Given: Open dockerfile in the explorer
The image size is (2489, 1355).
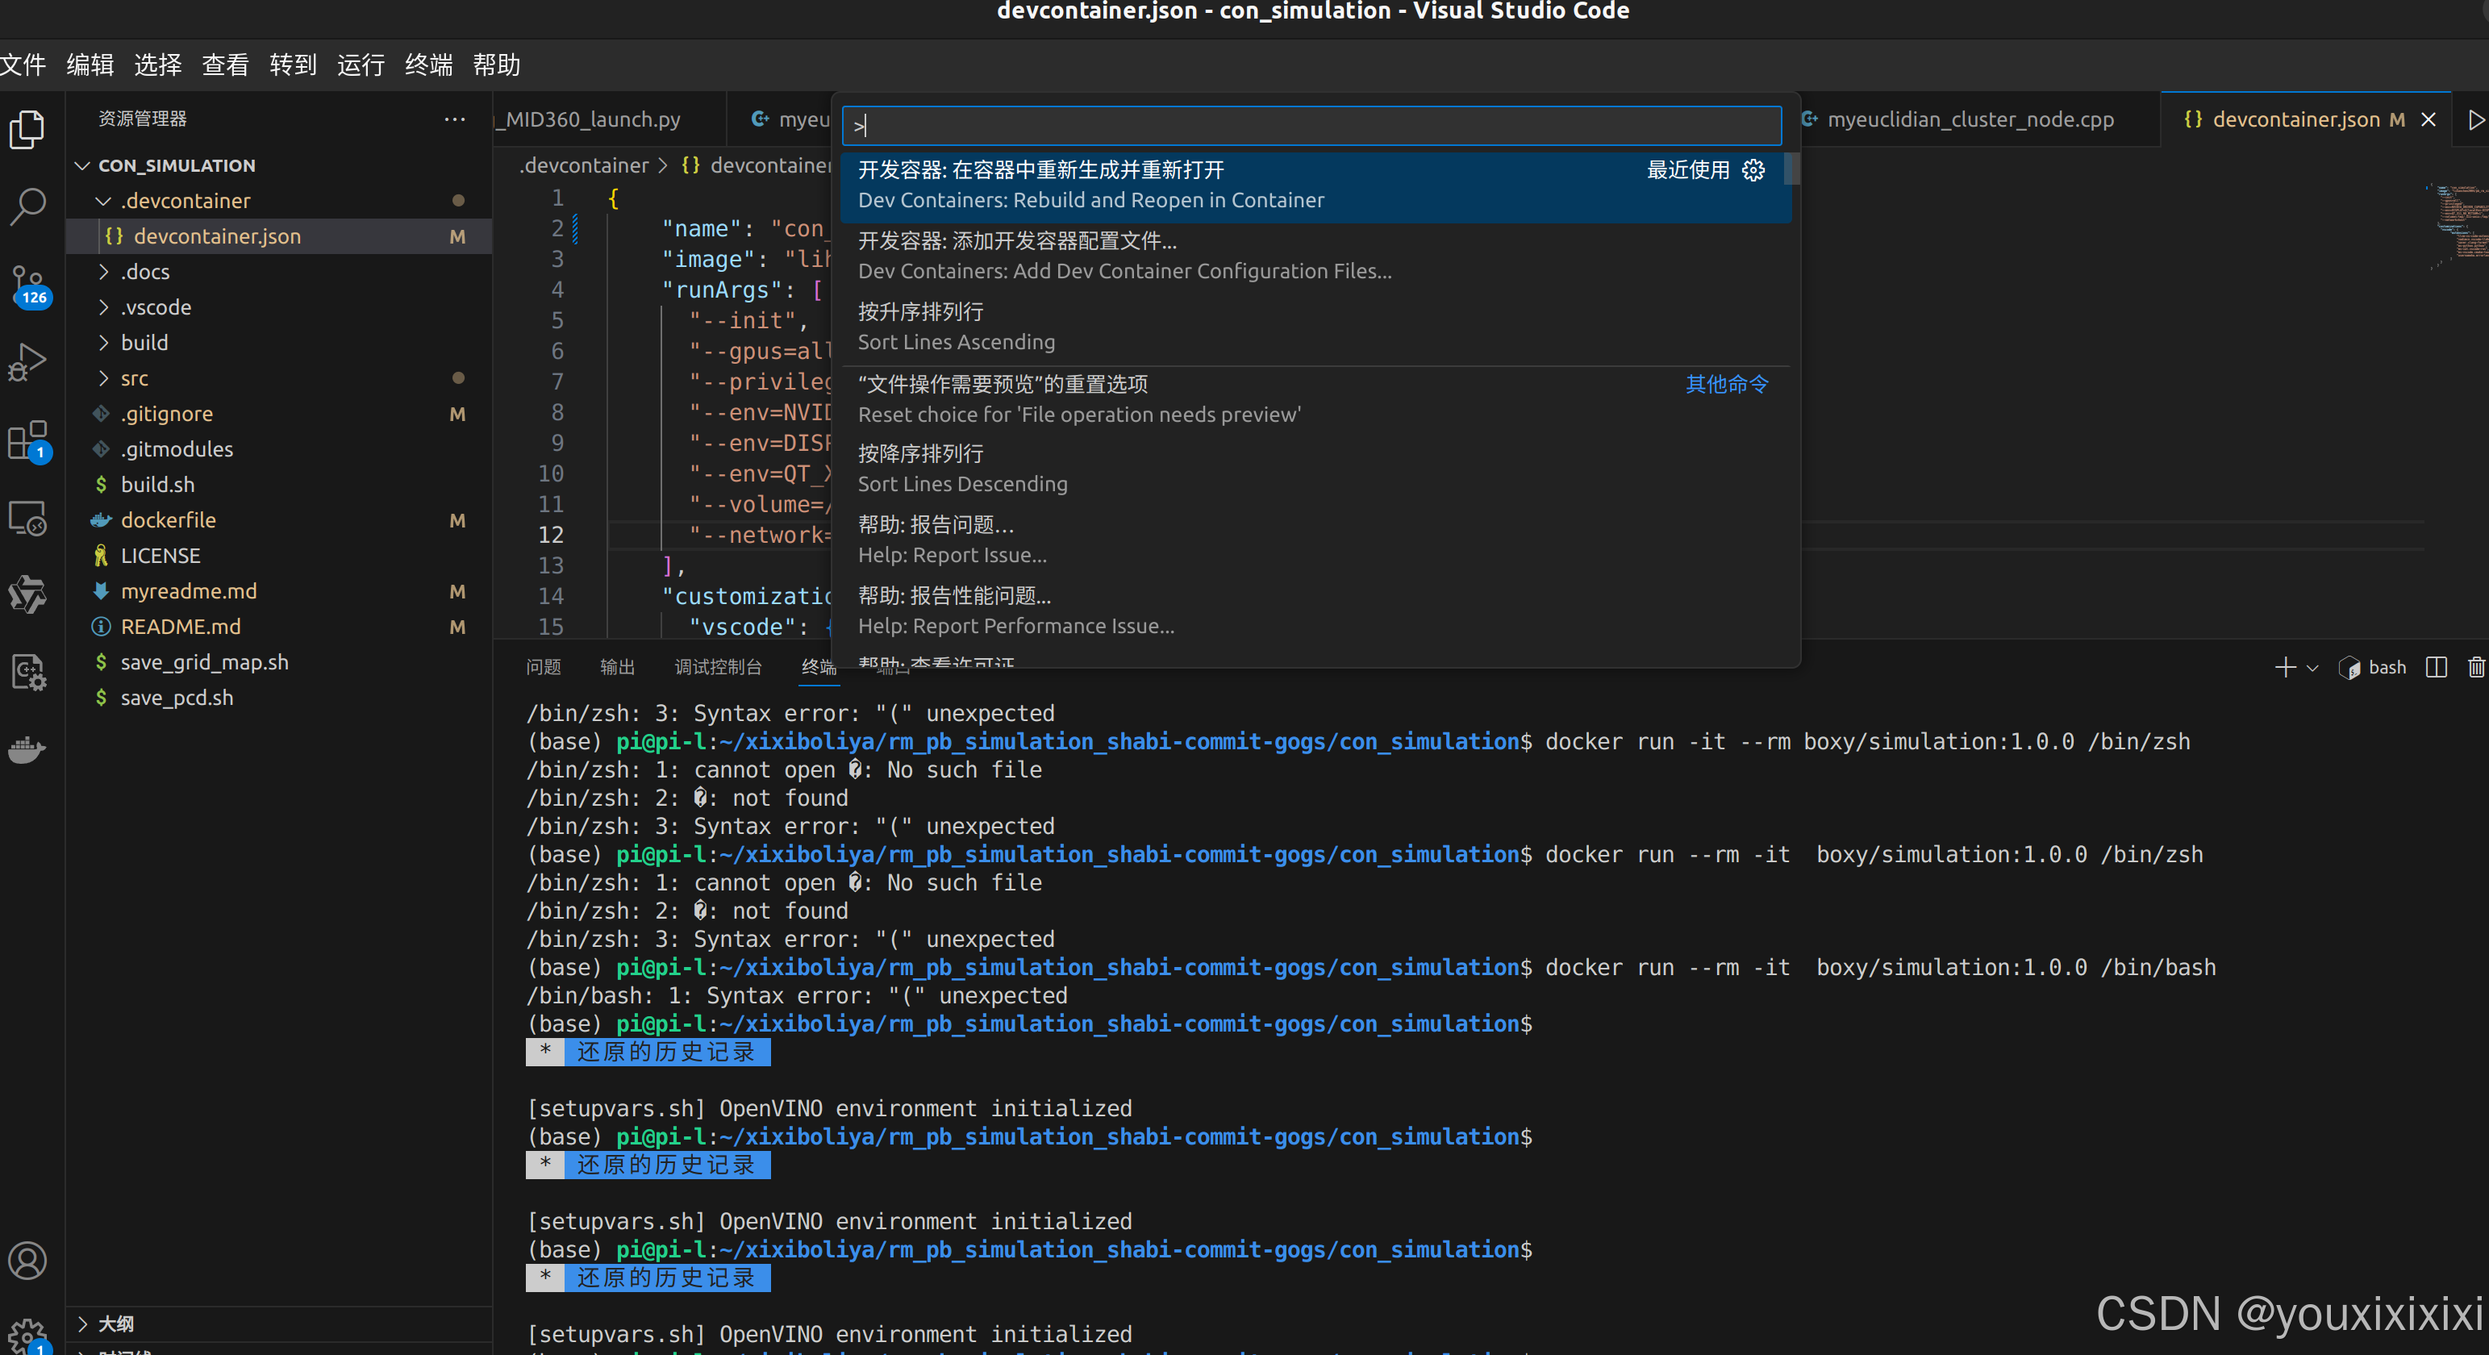Looking at the screenshot, I should click(168, 520).
